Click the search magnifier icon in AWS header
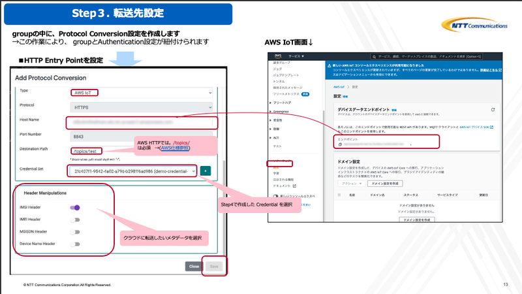Screen dimensions: 522x294 pos(374,57)
